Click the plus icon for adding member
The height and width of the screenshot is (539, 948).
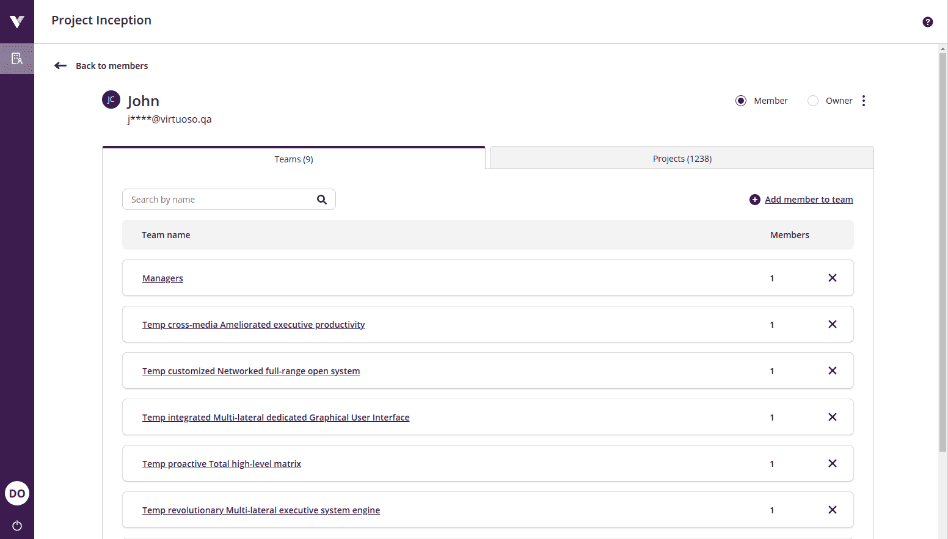[755, 200]
